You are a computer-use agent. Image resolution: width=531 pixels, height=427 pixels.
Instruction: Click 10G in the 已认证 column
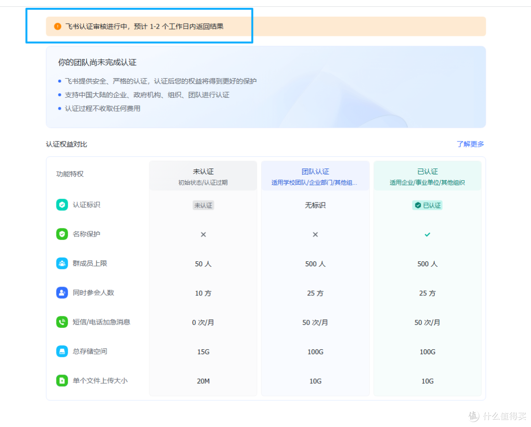(427, 381)
